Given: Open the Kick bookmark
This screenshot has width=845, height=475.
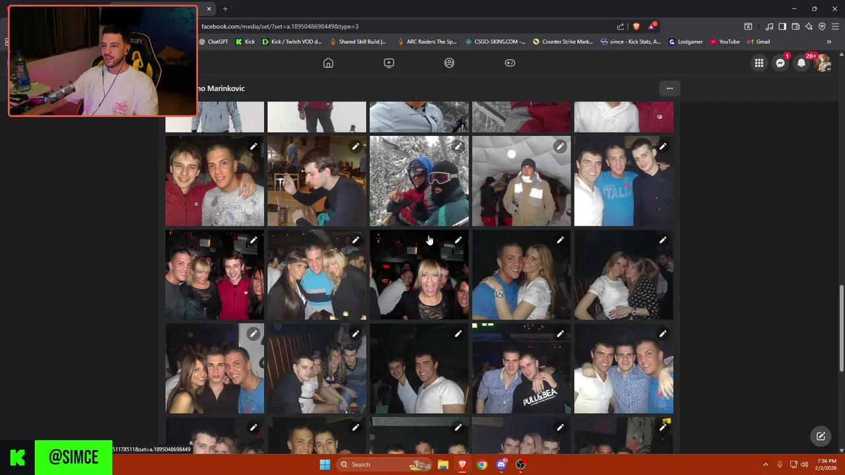Looking at the screenshot, I should point(245,42).
